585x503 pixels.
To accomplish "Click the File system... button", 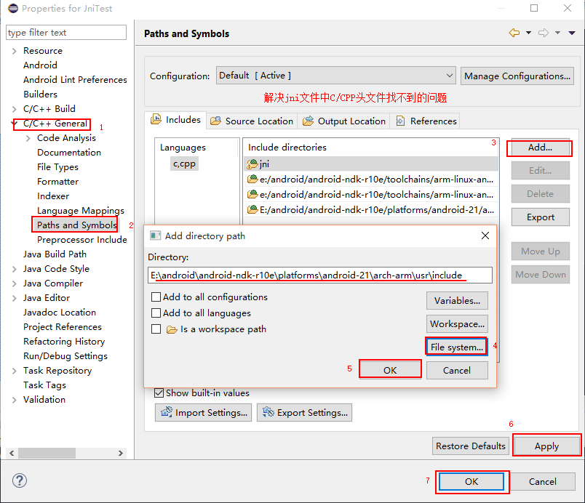I will [x=457, y=347].
